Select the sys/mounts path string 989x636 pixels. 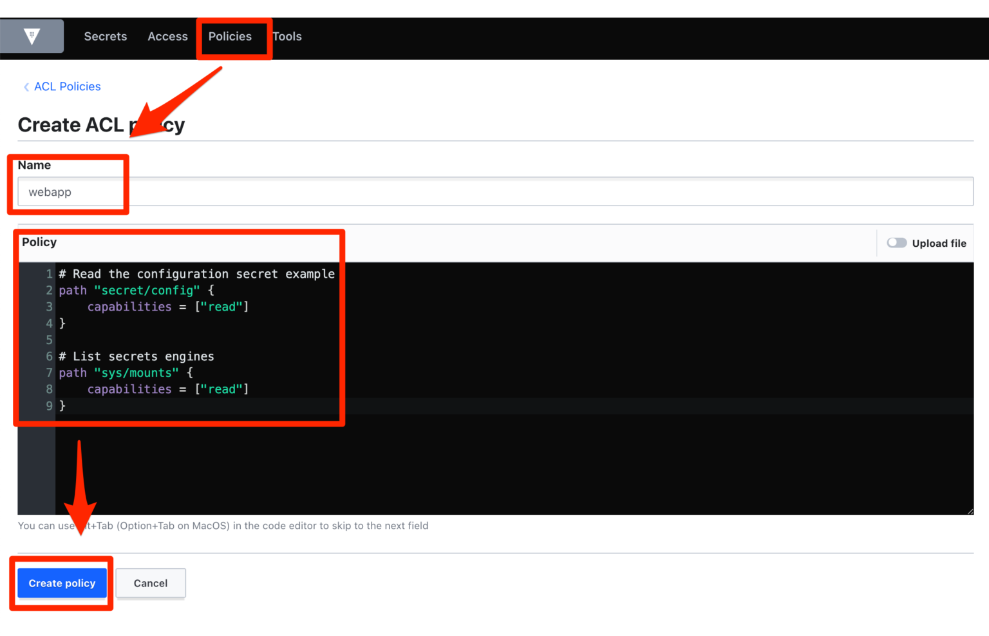137,372
